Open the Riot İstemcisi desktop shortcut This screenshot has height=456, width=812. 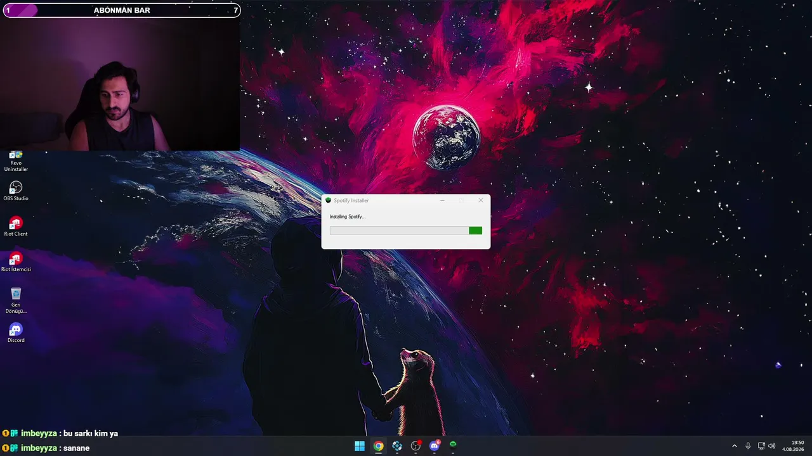tap(16, 262)
